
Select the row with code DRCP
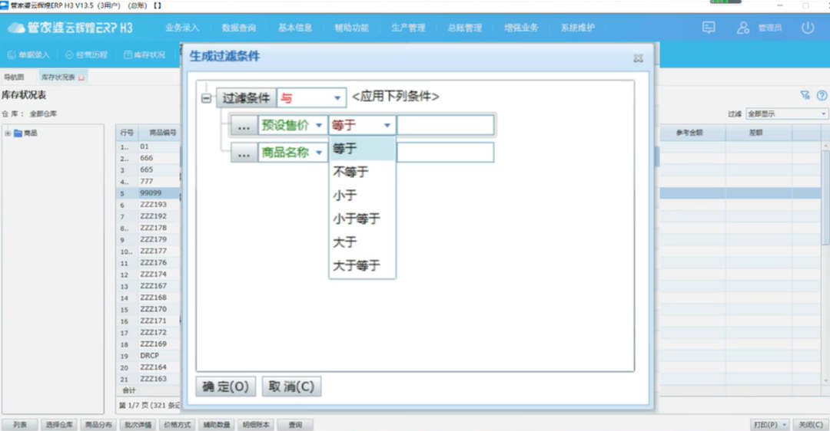pos(149,356)
